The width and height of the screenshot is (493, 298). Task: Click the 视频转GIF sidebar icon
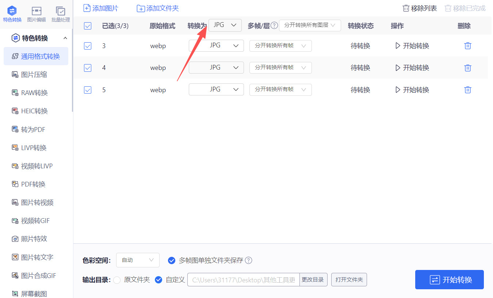click(15, 221)
